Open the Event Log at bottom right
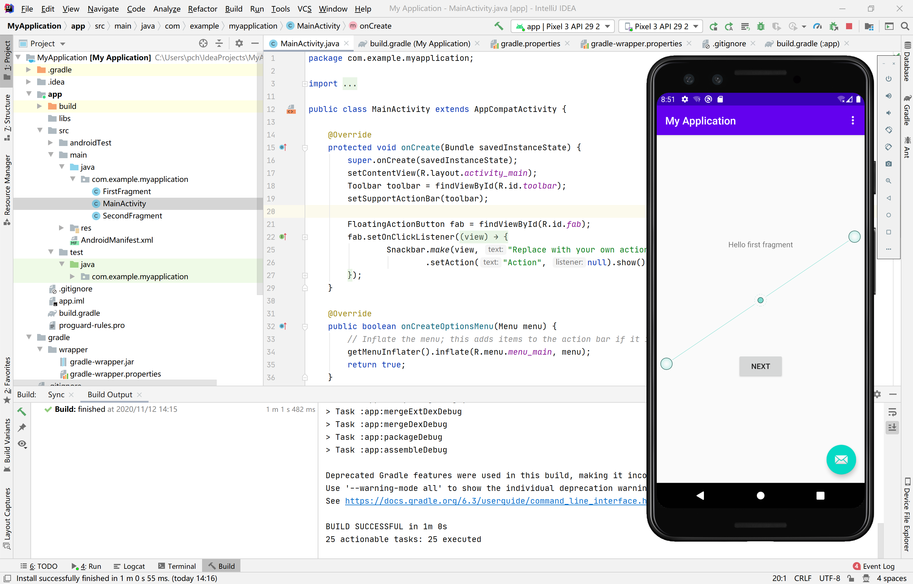The image size is (913, 584). point(874,566)
